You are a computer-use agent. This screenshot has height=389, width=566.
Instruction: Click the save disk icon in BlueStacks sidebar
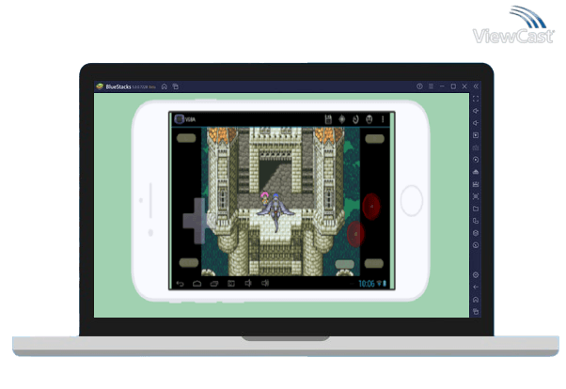coord(476,184)
